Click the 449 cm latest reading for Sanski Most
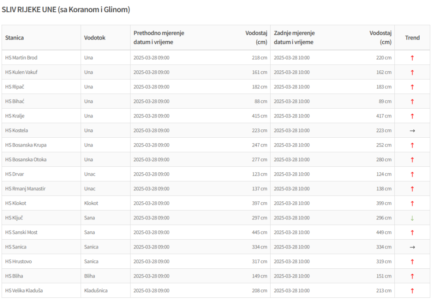Image resolution: width=431 pixels, height=299 pixels. [383, 232]
